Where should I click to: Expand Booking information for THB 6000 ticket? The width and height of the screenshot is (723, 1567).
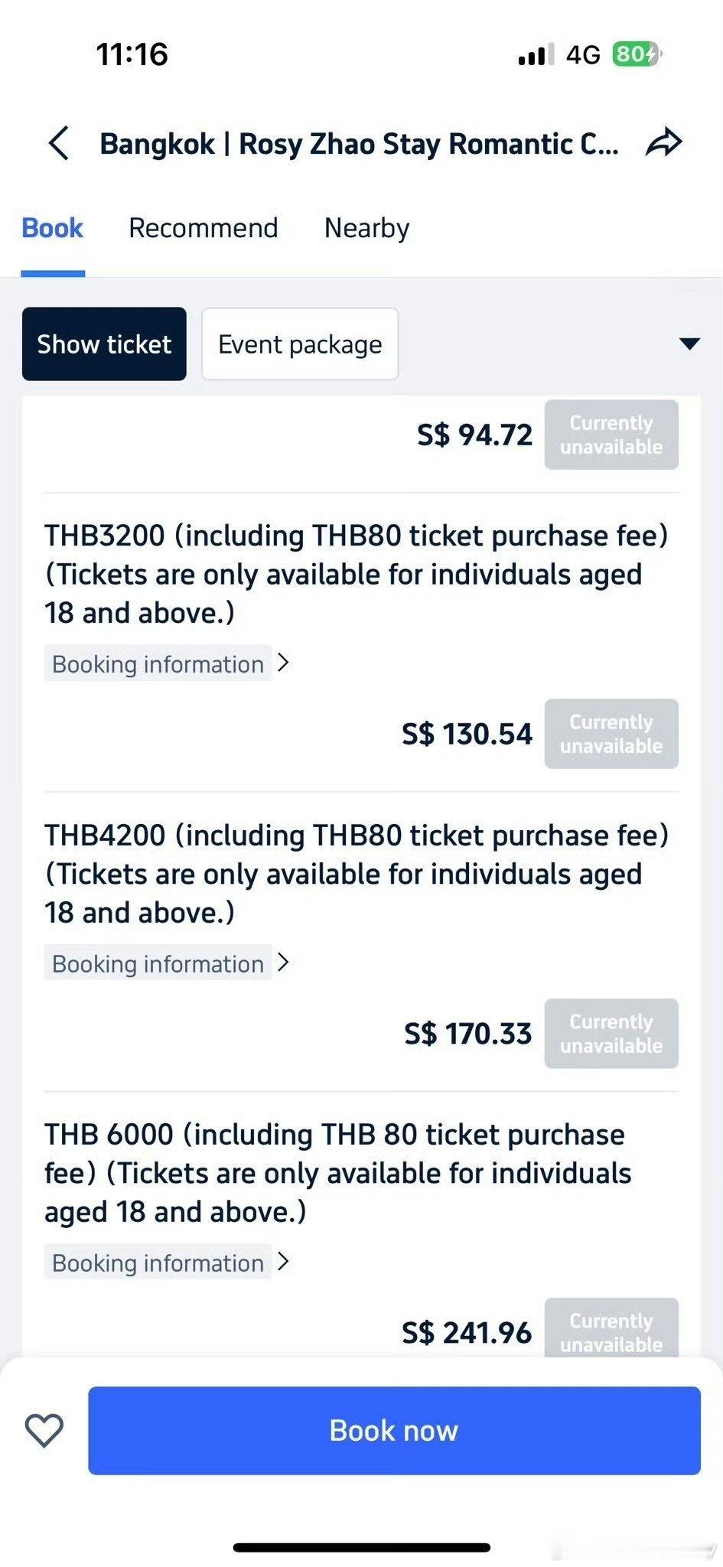point(167,1262)
